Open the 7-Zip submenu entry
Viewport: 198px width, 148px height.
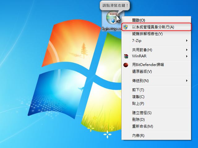[x=156, y=41]
